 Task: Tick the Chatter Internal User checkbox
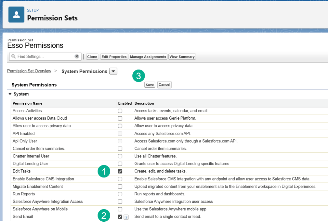click(x=120, y=156)
